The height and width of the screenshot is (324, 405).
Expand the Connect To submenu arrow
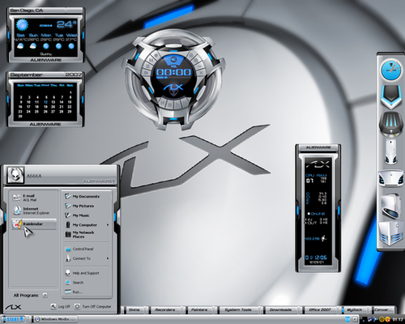[108, 258]
